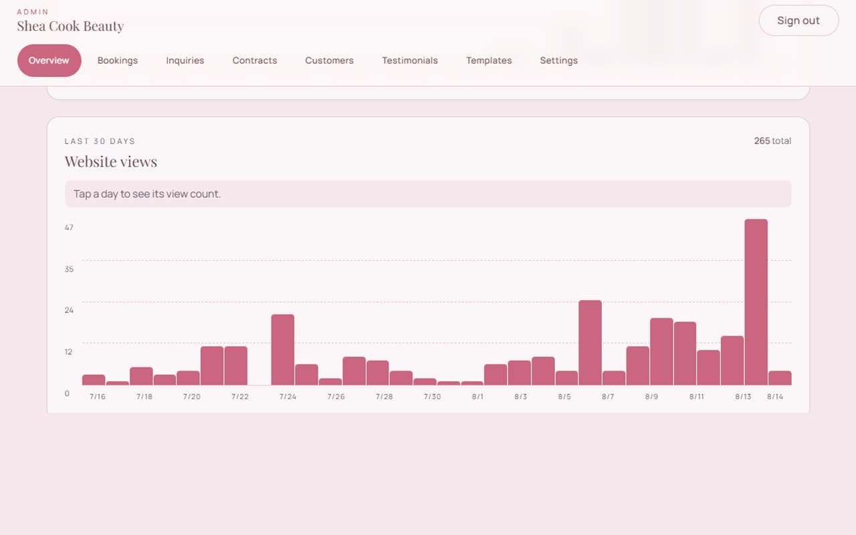Screen dimensions: 856x535
Task: Click the ADMIN label in the header
Action: [33, 12]
